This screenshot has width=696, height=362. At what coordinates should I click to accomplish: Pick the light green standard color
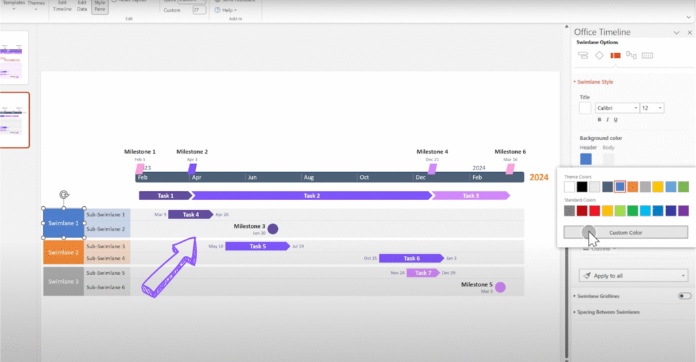pyautogui.click(x=620, y=210)
